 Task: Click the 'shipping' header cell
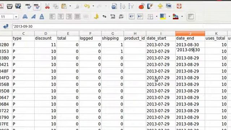pos(113,38)
